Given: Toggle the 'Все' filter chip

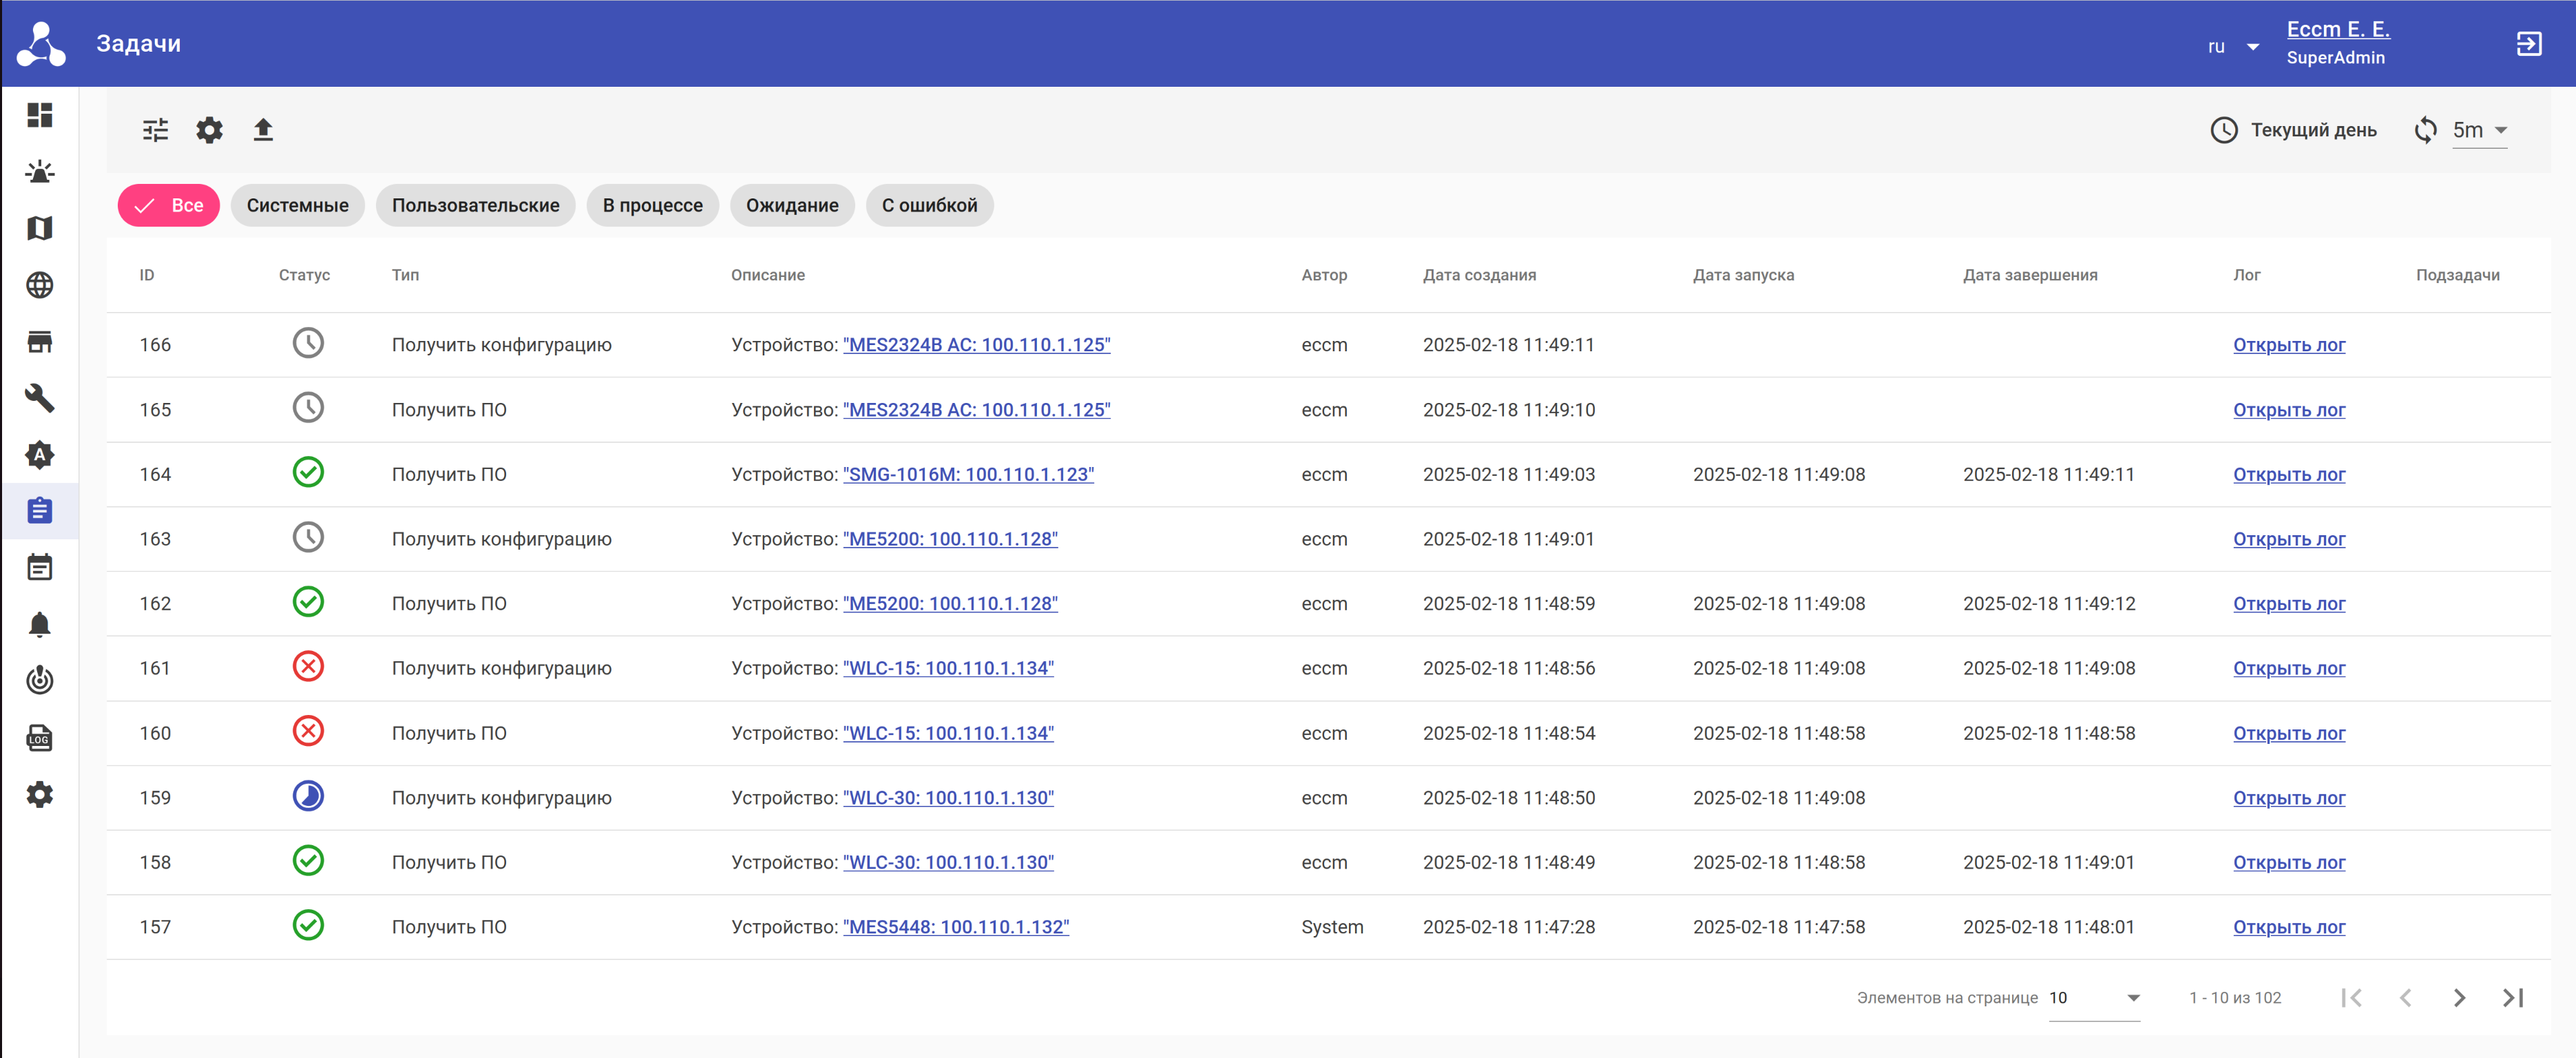Looking at the screenshot, I should coord(169,205).
